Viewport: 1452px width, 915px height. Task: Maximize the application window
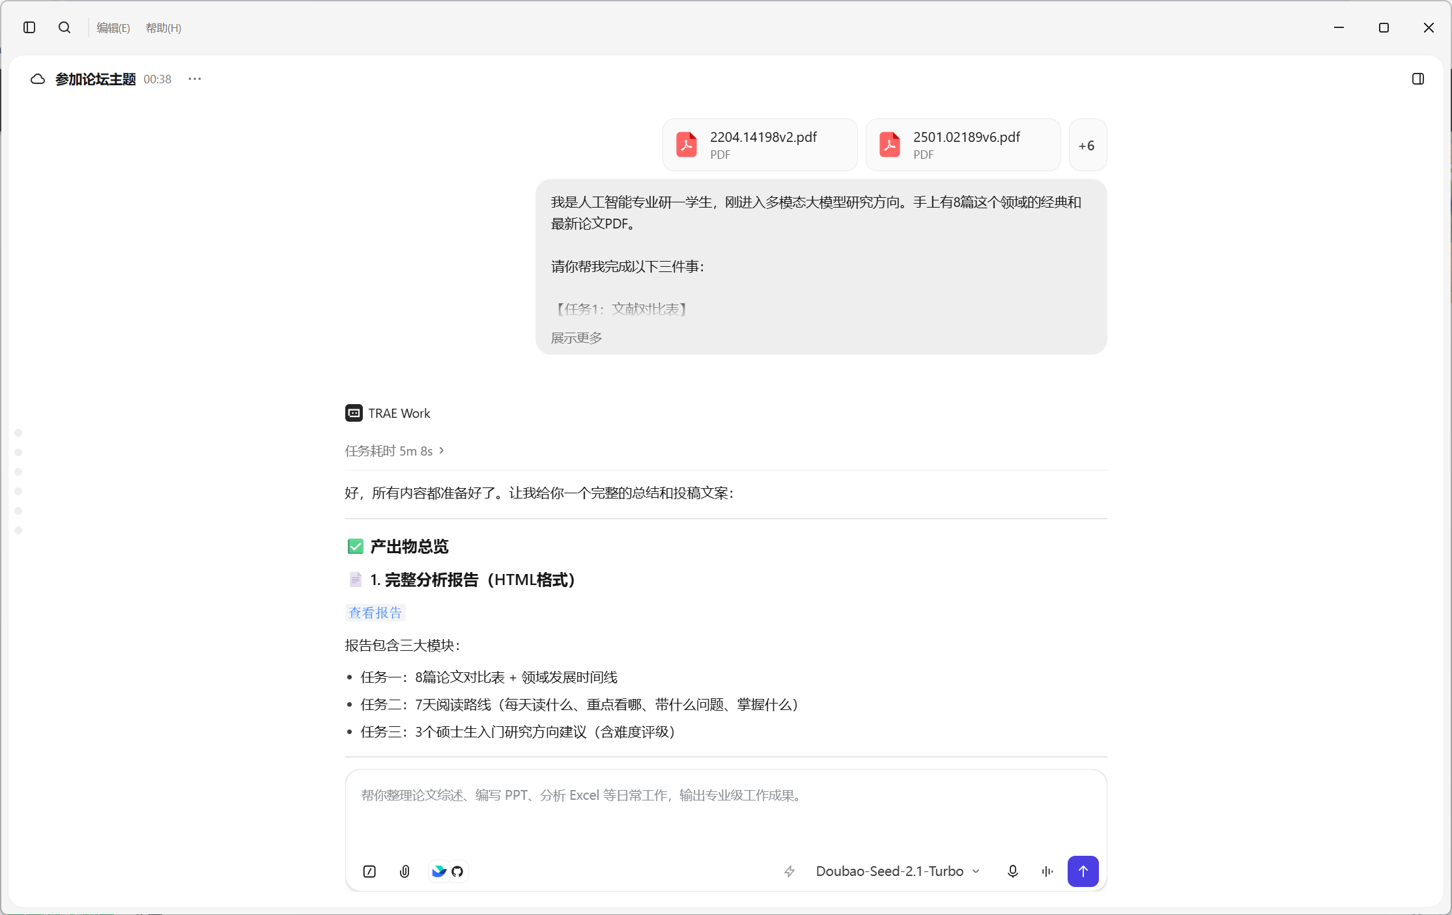point(1384,27)
